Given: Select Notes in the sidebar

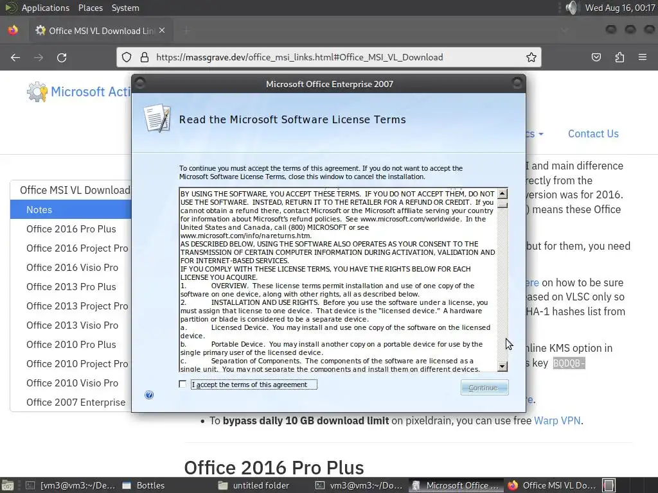Looking at the screenshot, I should tap(71, 209).
